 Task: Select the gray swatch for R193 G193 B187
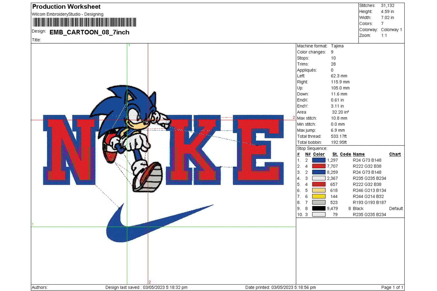[x=319, y=202]
